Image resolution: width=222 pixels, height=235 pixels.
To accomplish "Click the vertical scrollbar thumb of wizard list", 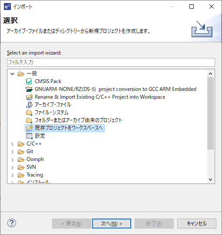I will click(210, 113).
